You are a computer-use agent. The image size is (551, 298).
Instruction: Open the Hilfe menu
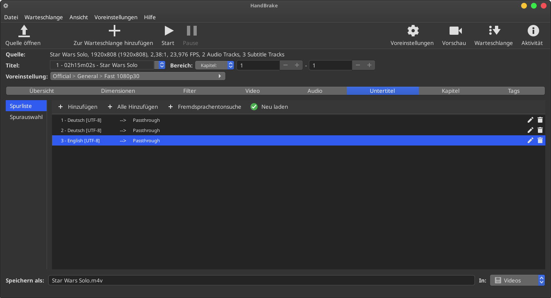click(x=150, y=17)
